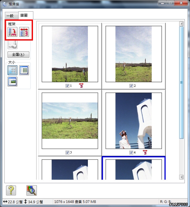Click the vertical scrollbar thumb
The width and height of the screenshot is (190, 207).
(x=181, y=83)
